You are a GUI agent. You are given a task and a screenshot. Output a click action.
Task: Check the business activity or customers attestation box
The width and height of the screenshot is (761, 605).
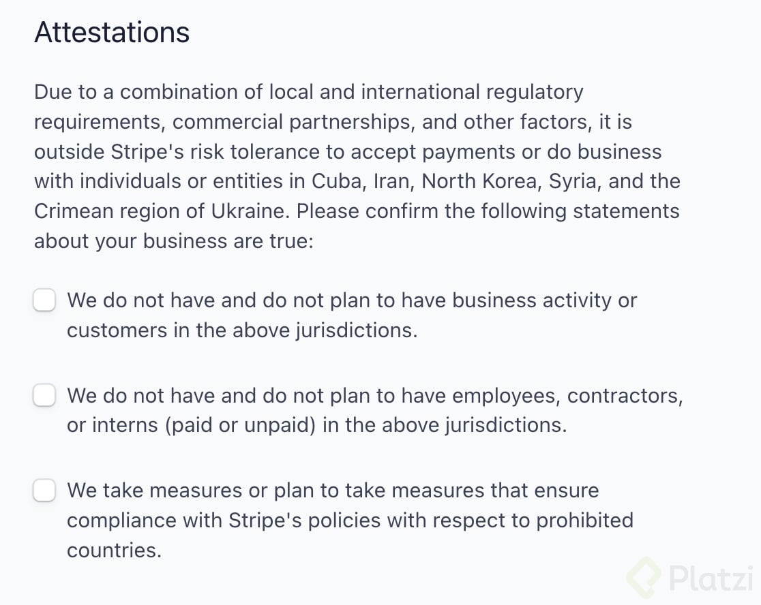pos(44,300)
